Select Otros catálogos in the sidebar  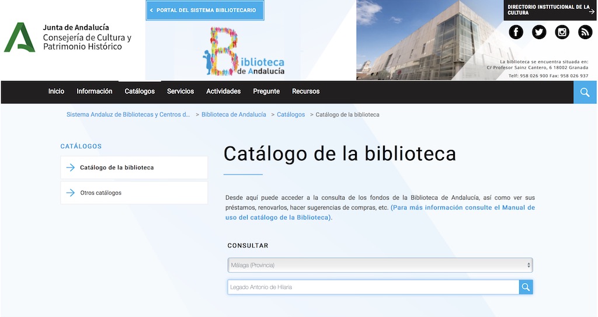[x=134, y=193]
